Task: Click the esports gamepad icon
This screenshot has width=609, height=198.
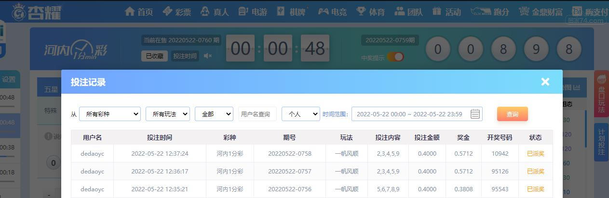Action: tap(323, 11)
